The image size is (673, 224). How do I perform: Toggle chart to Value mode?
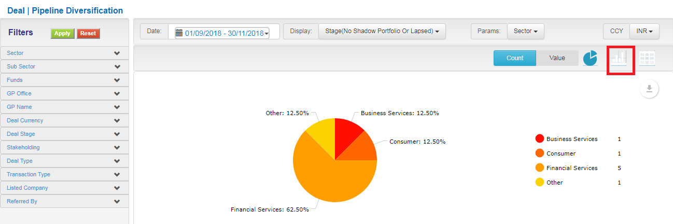click(x=557, y=58)
